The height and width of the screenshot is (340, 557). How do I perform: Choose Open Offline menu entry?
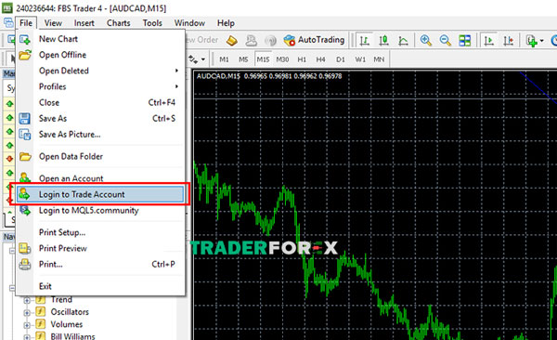(x=100, y=55)
